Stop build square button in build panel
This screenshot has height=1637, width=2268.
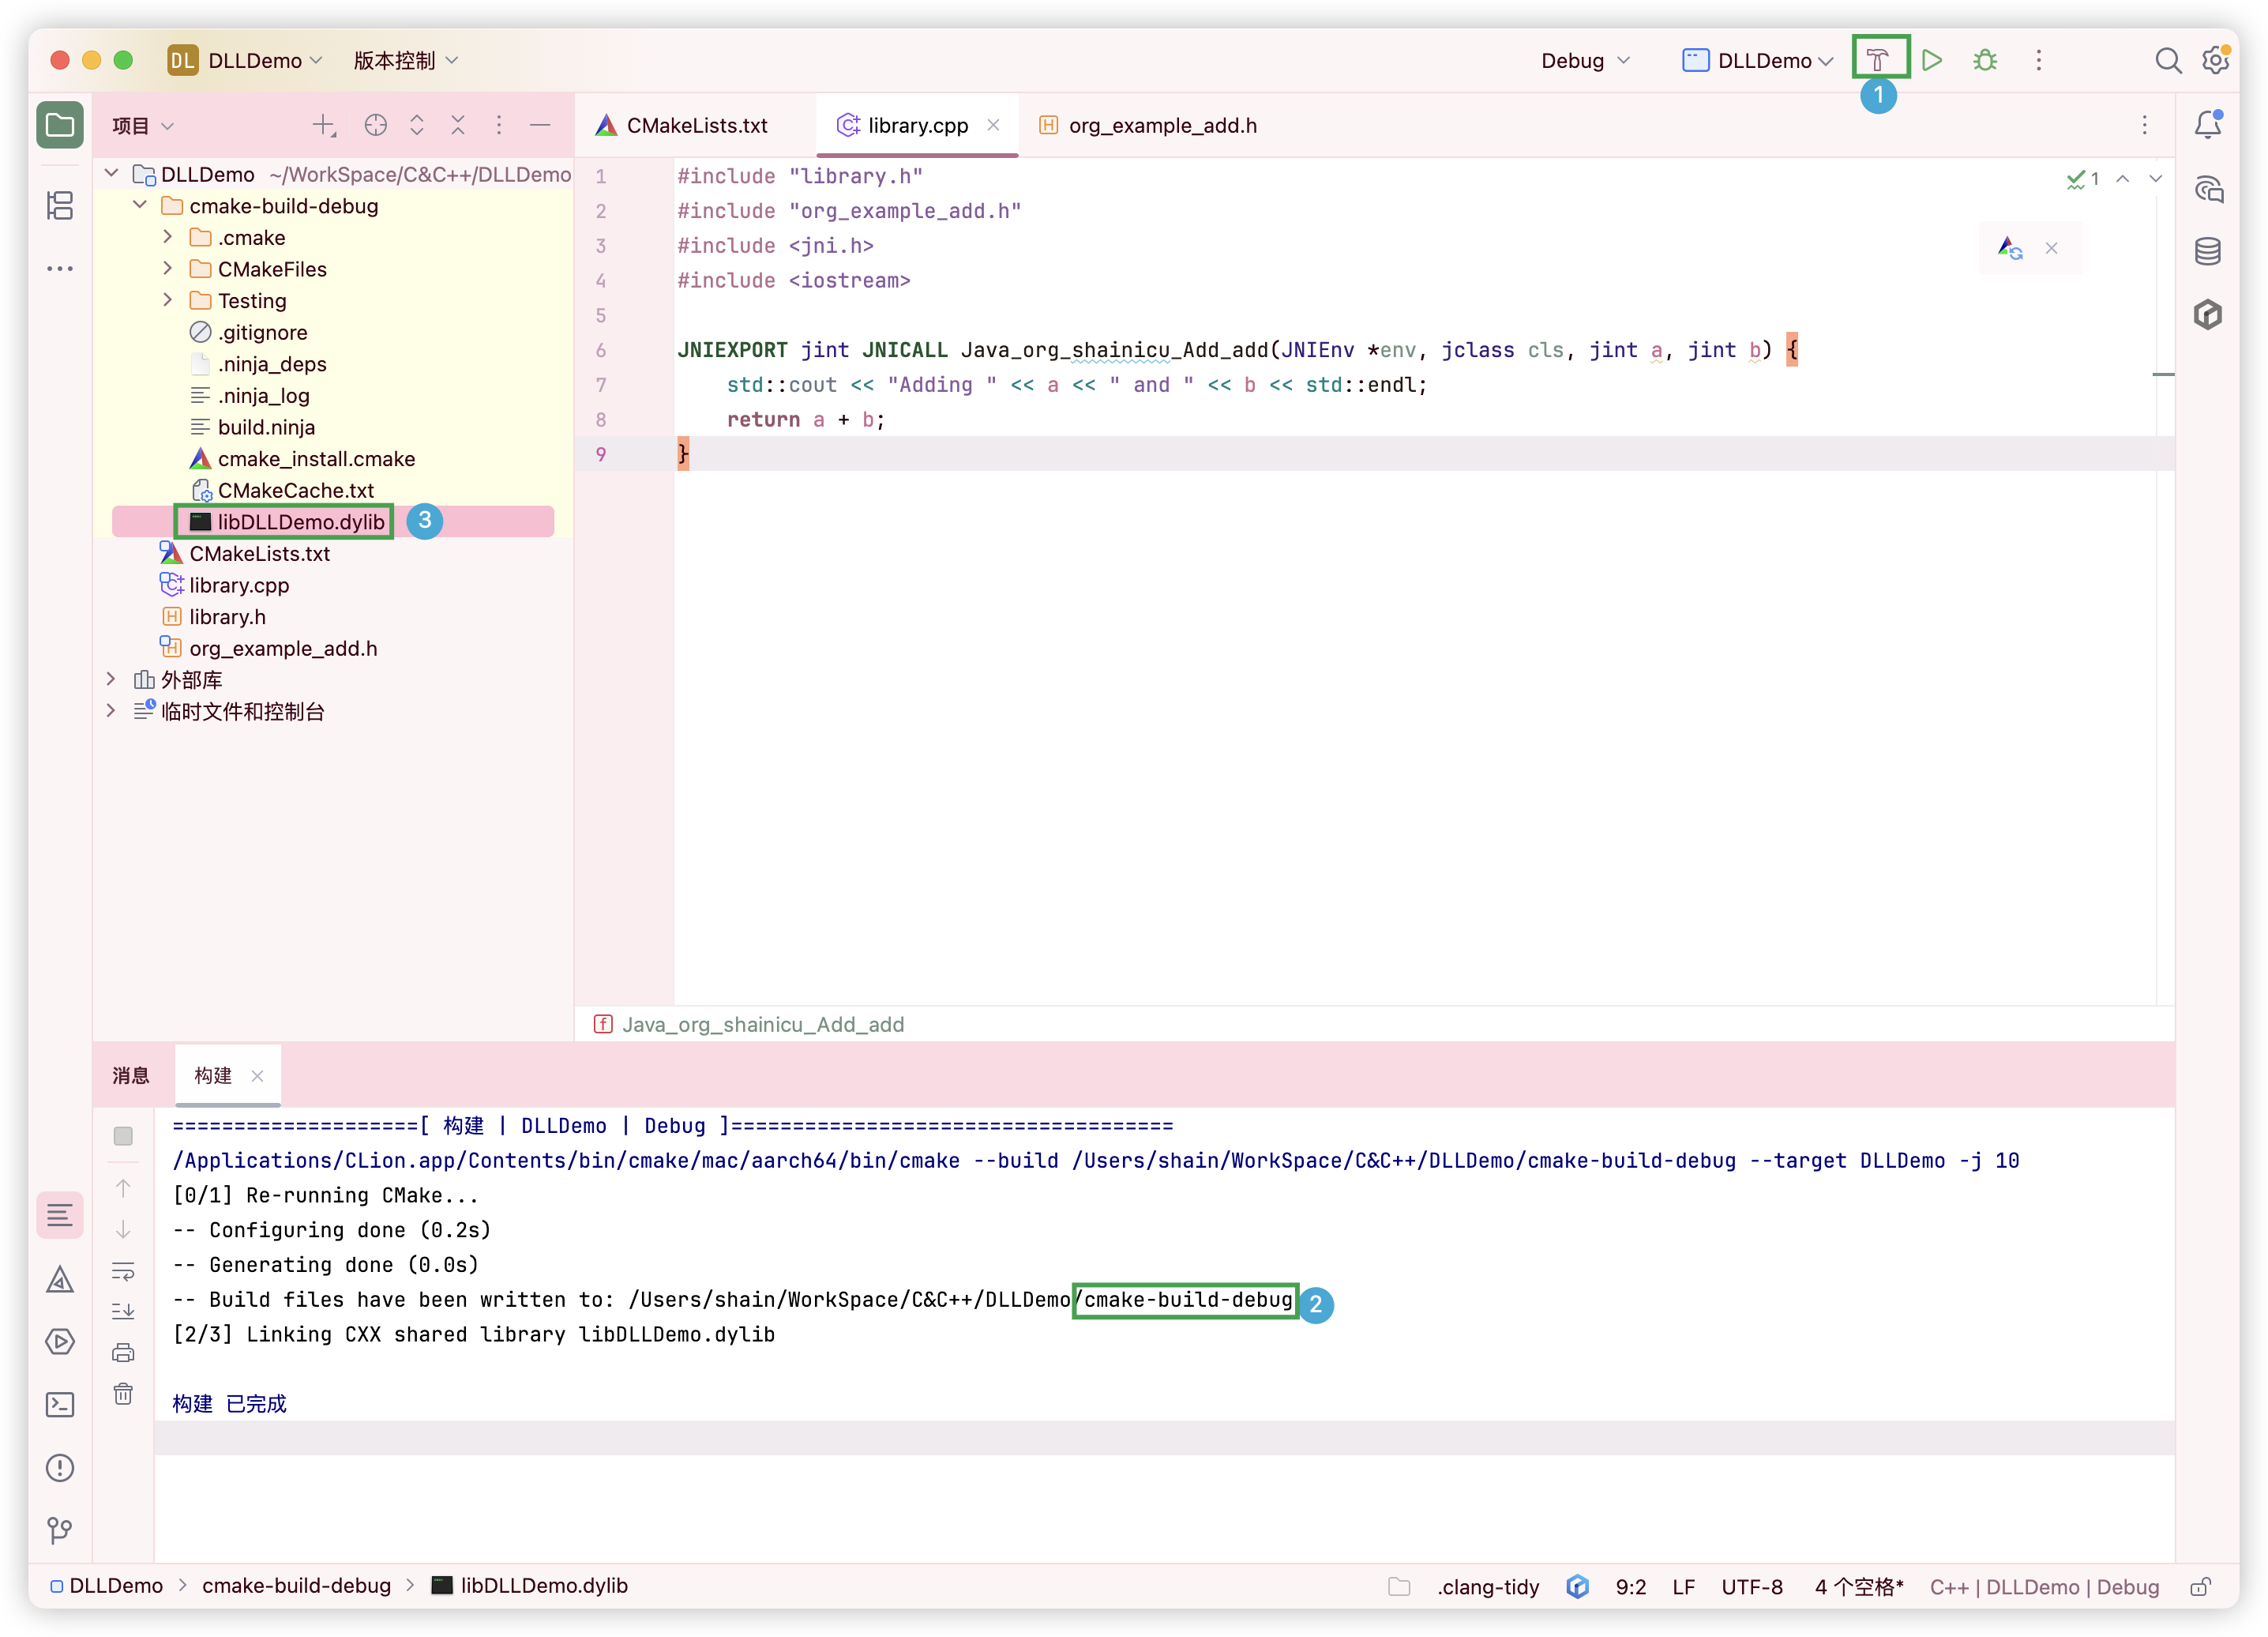coord(123,1135)
